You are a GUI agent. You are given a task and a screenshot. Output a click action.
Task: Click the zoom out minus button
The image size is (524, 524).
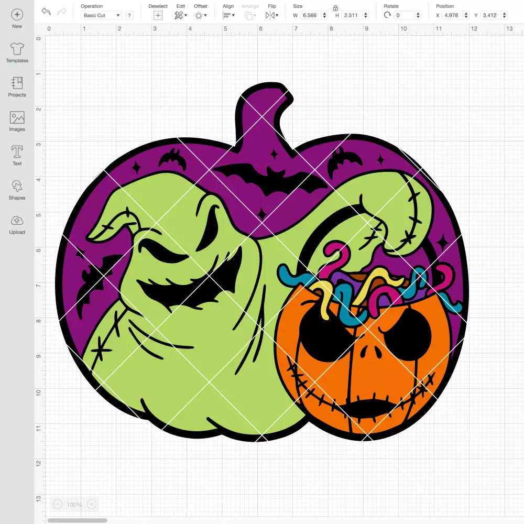(x=58, y=504)
